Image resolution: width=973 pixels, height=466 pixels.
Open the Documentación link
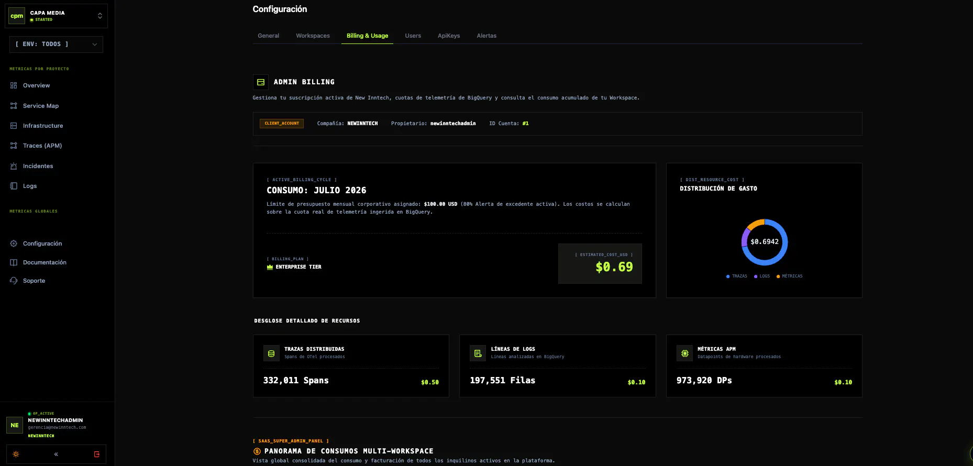pyautogui.click(x=45, y=262)
